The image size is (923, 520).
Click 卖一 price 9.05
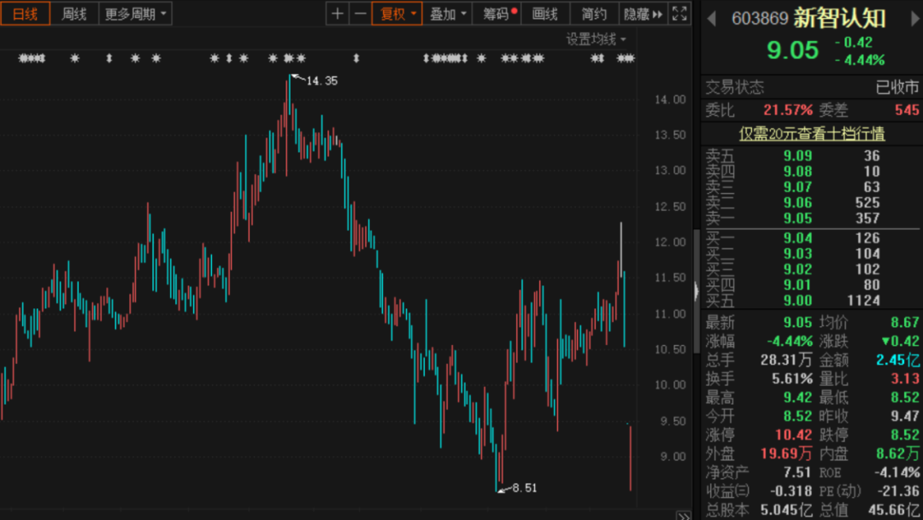797,219
